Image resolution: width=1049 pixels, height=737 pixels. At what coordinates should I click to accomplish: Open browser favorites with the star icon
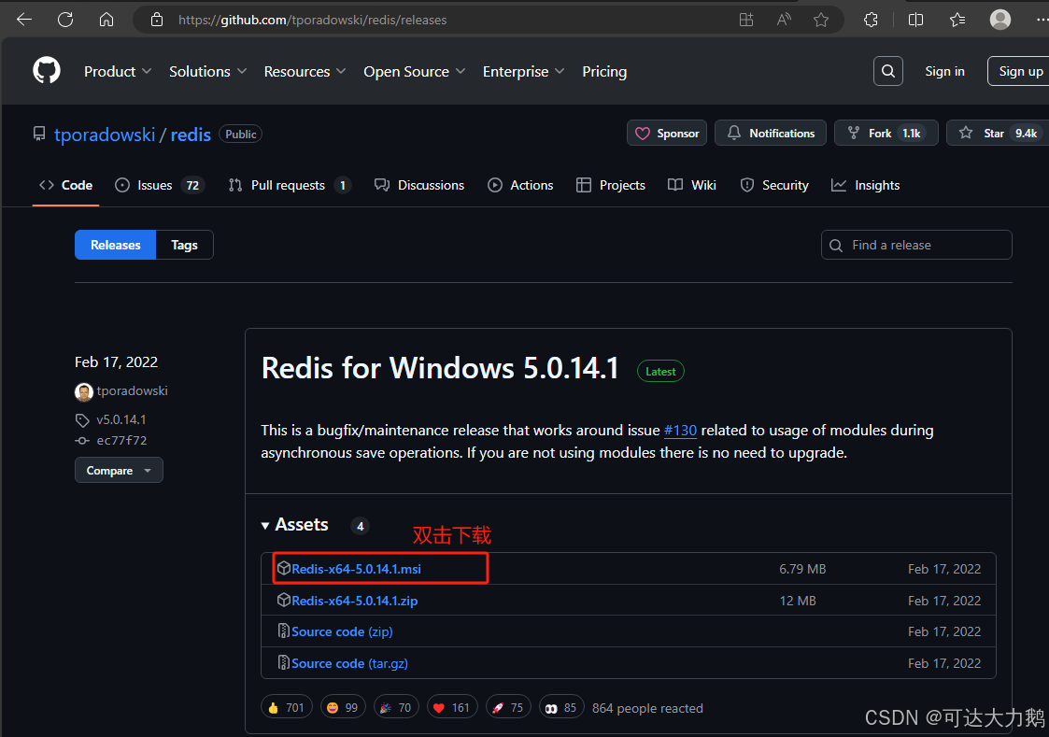tap(957, 19)
